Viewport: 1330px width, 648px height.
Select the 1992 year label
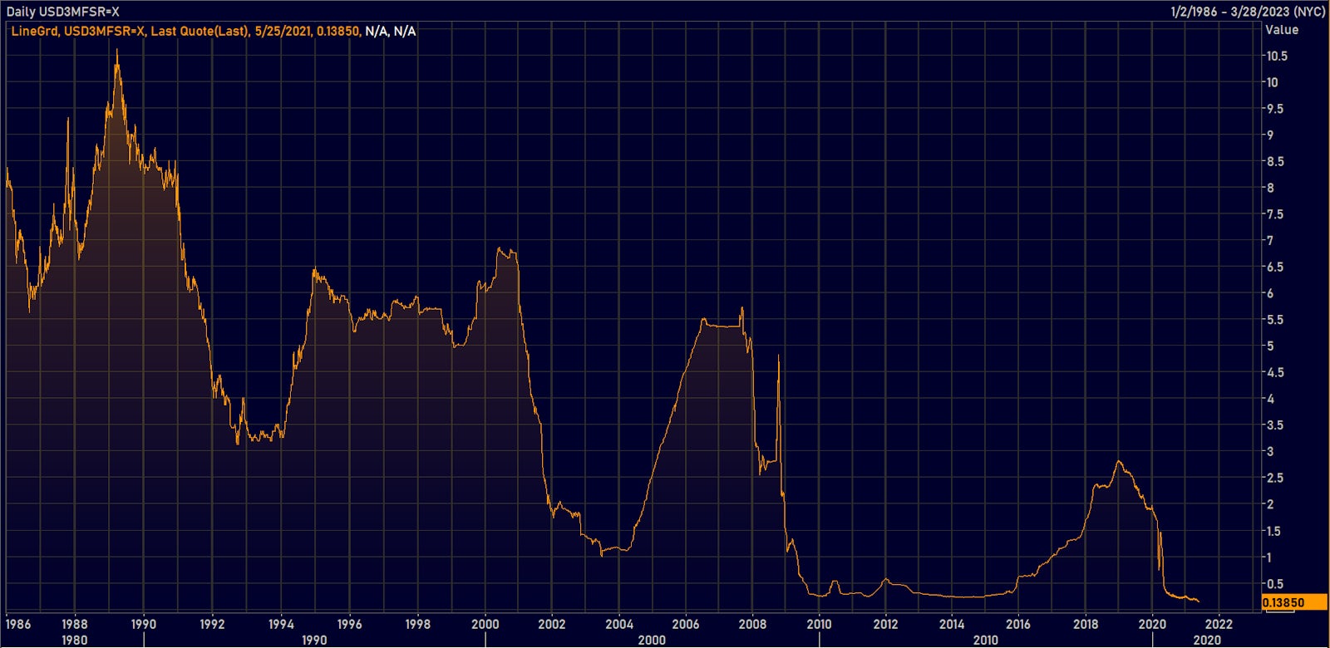pyautogui.click(x=212, y=624)
